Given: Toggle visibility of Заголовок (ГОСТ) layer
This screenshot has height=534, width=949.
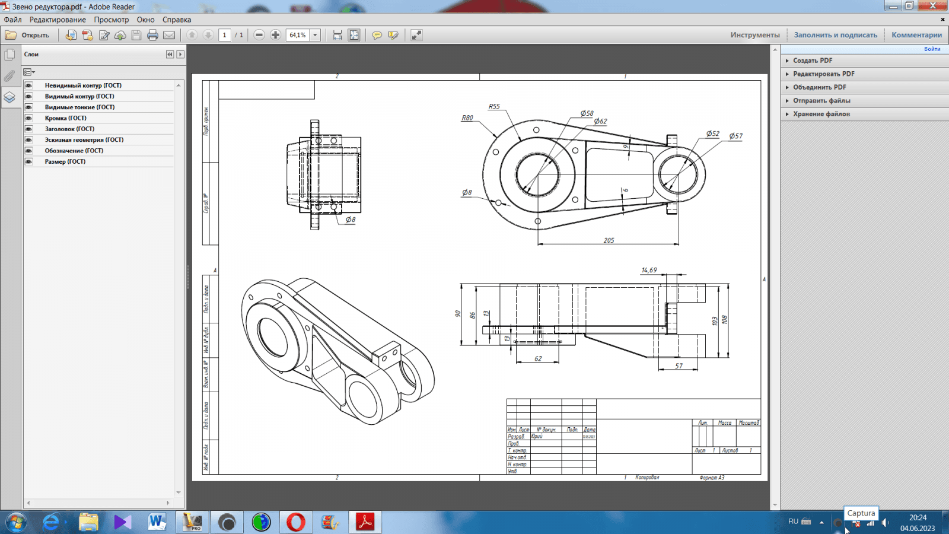Looking at the screenshot, I should click(28, 129).
